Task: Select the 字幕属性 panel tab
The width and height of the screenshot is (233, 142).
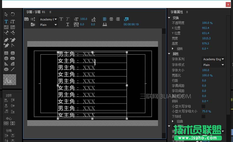Action: click(177, 12)
